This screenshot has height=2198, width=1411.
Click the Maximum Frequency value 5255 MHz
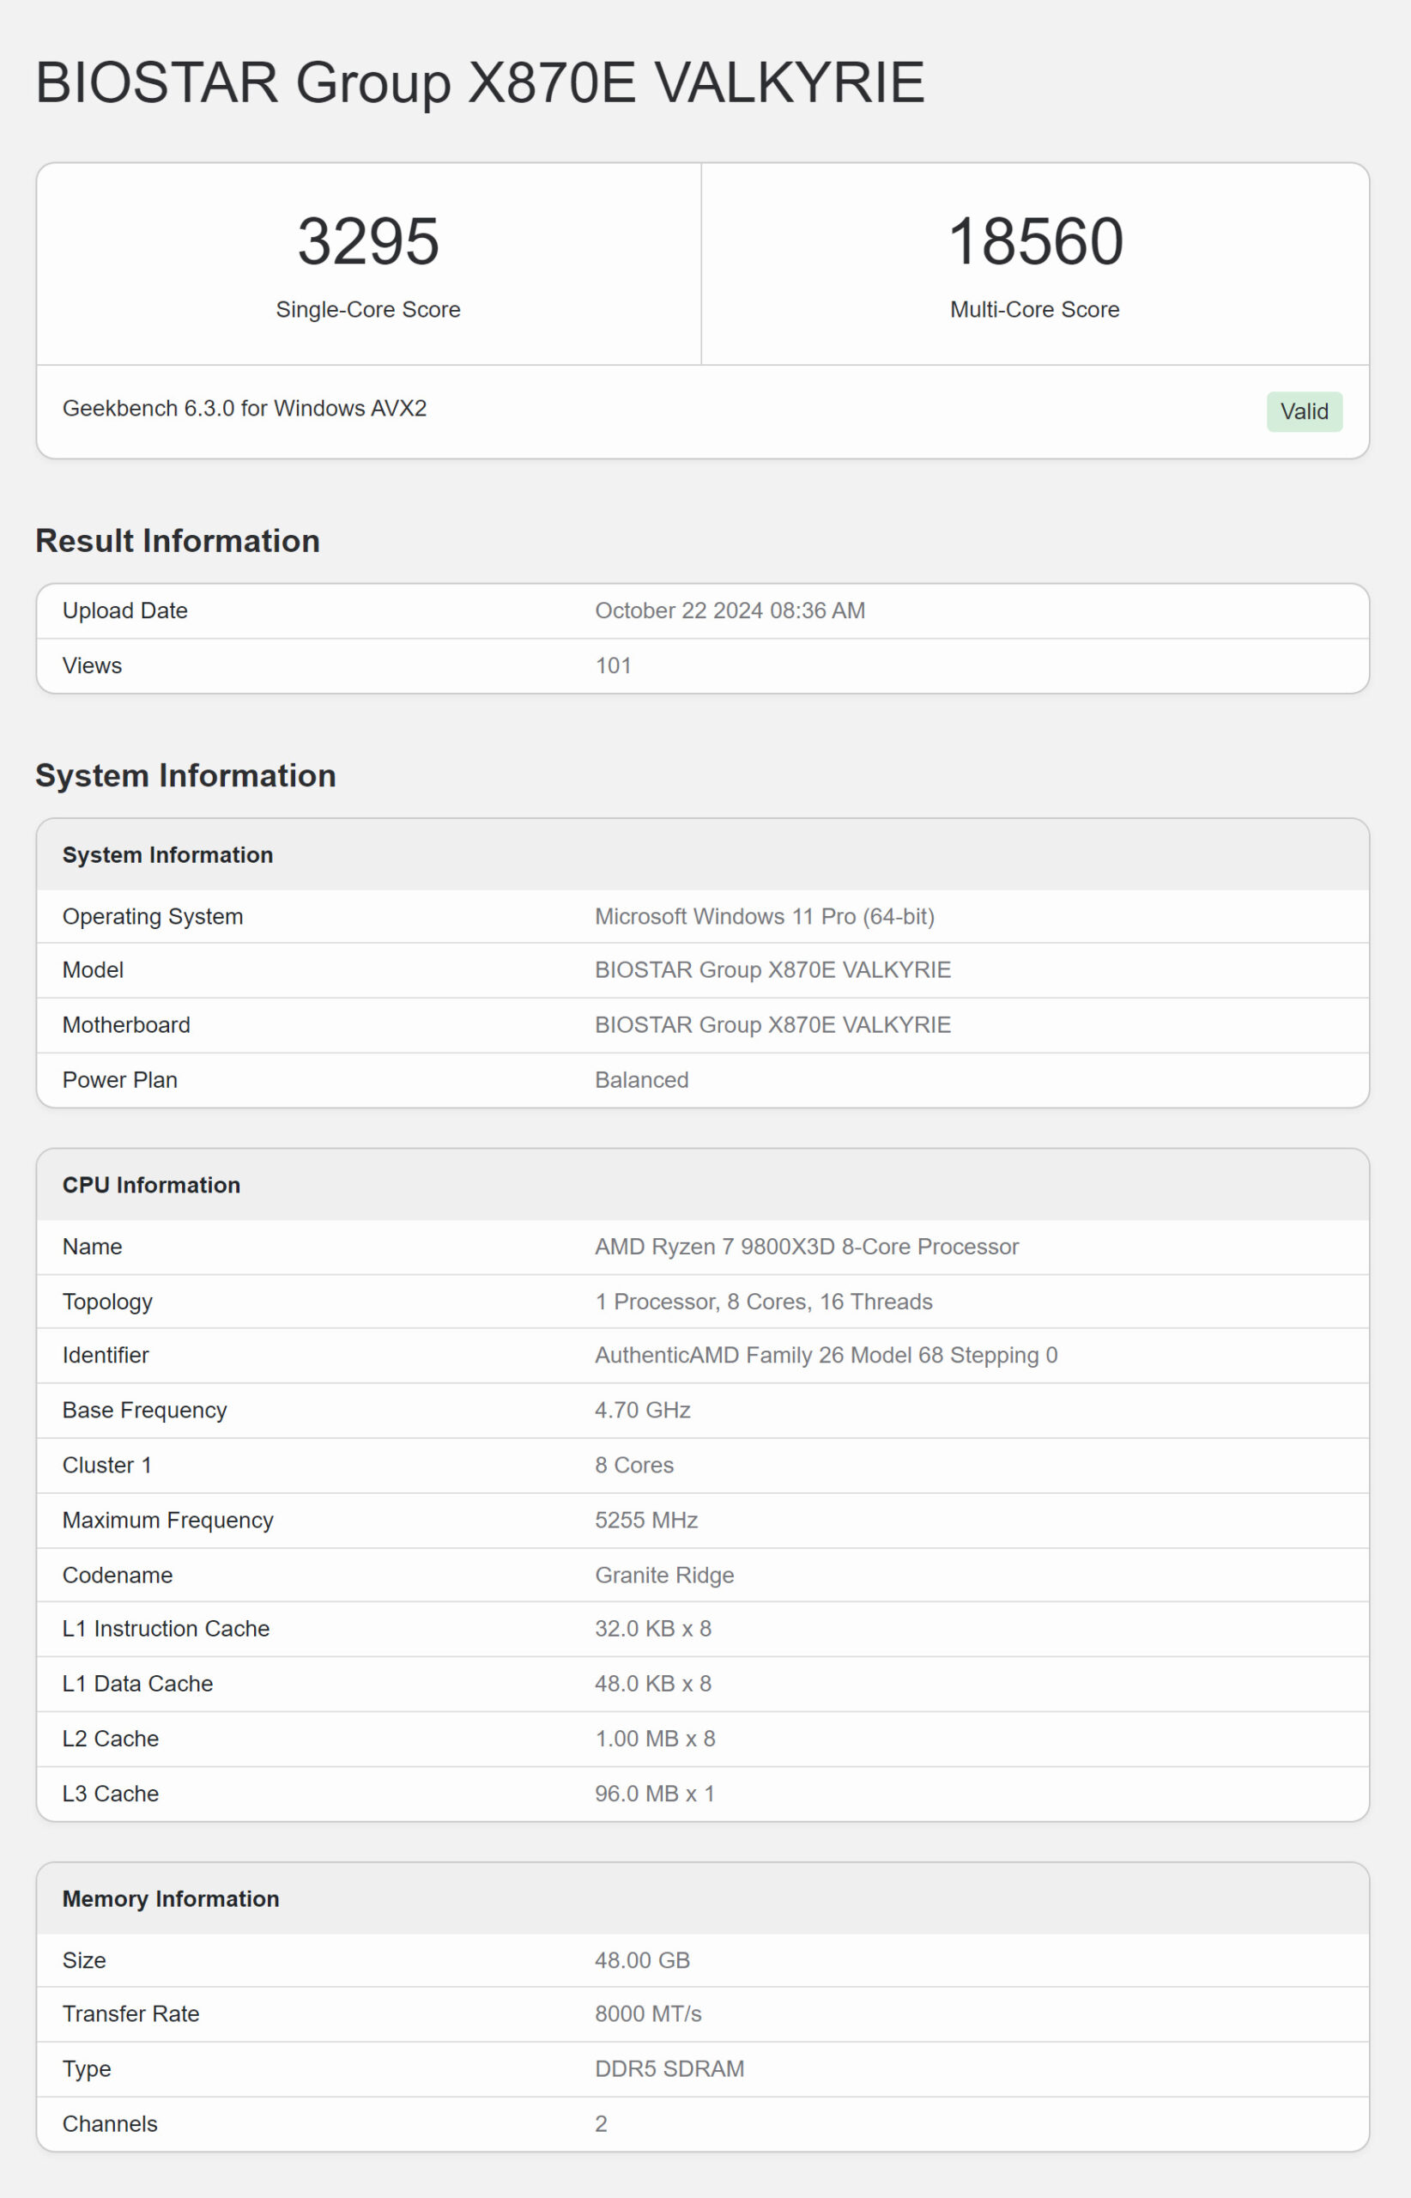tap(647, 1520)
